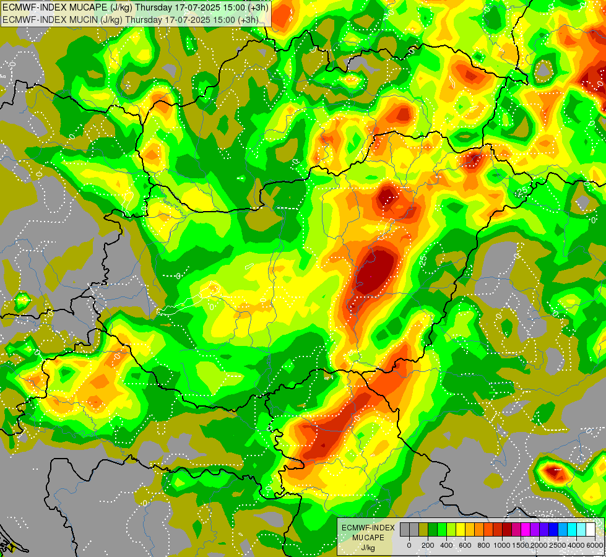This screenshot has width=606, height=557.
Task: Click the legend scale value 2000
Action: (x=540, y=545)
